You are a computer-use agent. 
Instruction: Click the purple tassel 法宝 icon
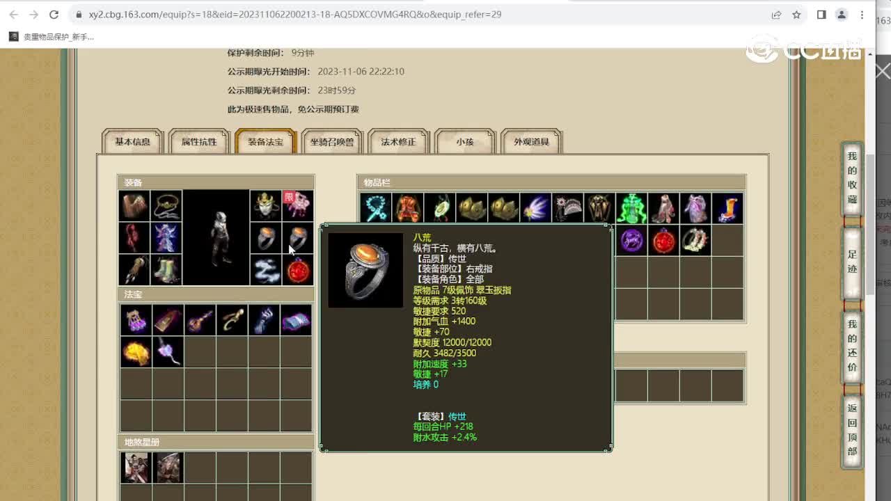136,320
